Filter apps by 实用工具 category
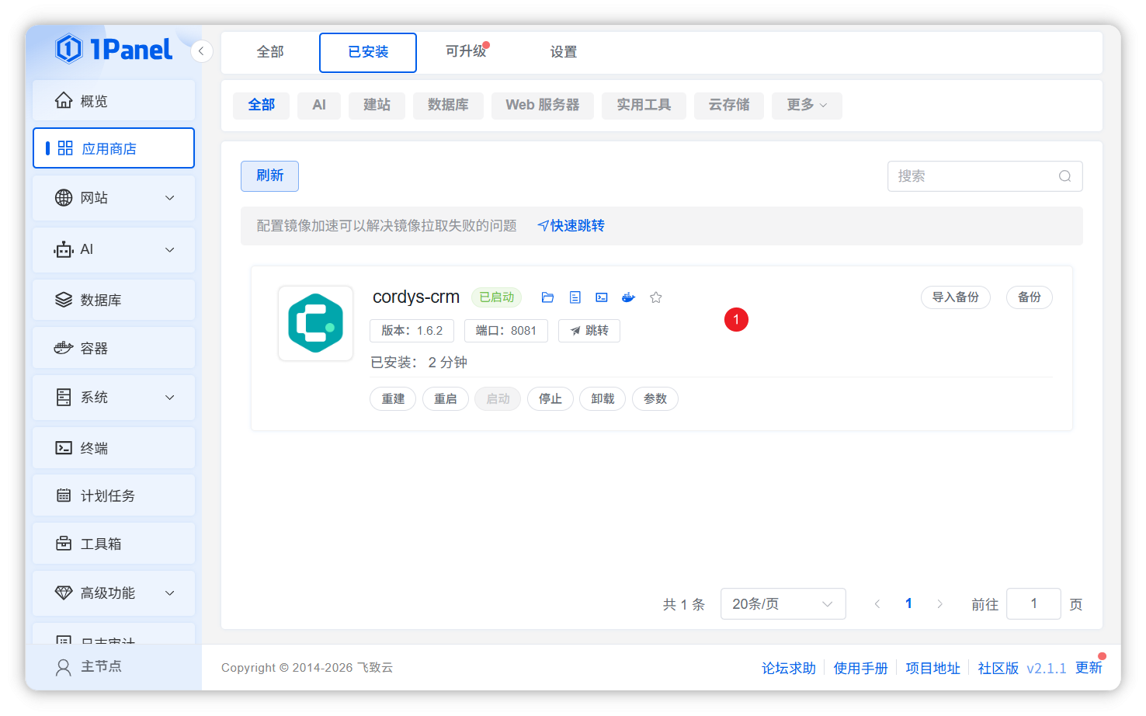The height and width of the screenshot is (716, 1146). (x=644, y=106)
